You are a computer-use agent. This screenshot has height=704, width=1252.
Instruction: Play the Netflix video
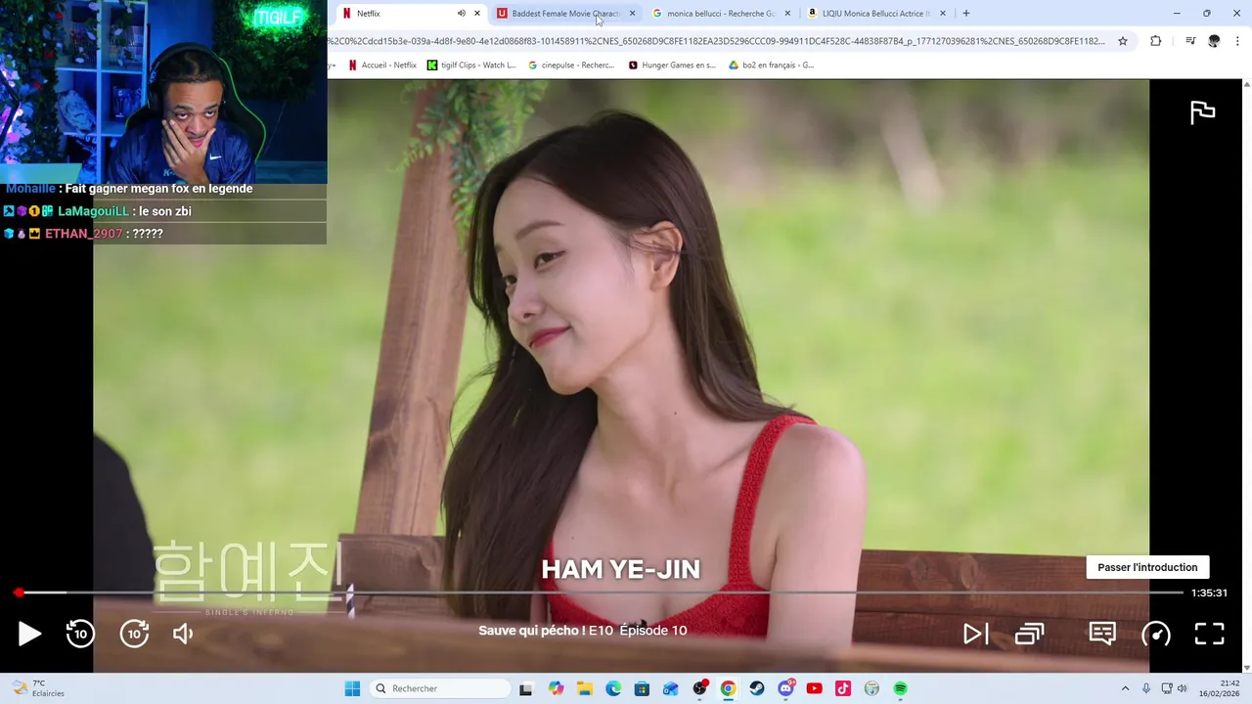(29, 634)
